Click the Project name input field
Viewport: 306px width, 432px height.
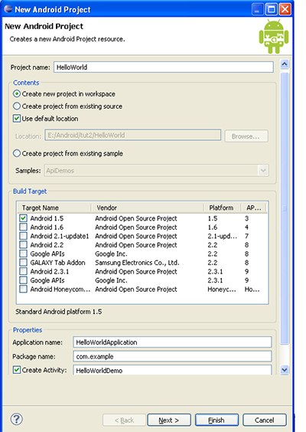(x=164, y=67)
